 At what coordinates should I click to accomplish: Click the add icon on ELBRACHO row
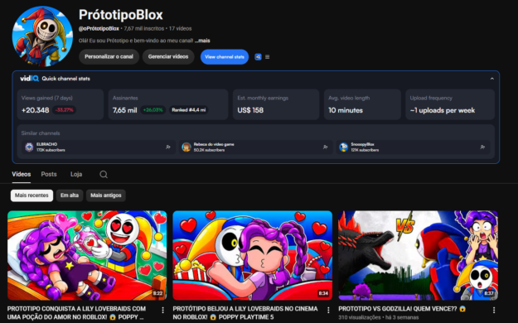pos(167,147)
